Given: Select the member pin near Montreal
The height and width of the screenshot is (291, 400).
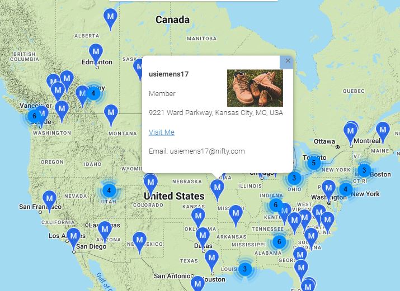Looking at the screenshot, I should [x=383, y=131].
